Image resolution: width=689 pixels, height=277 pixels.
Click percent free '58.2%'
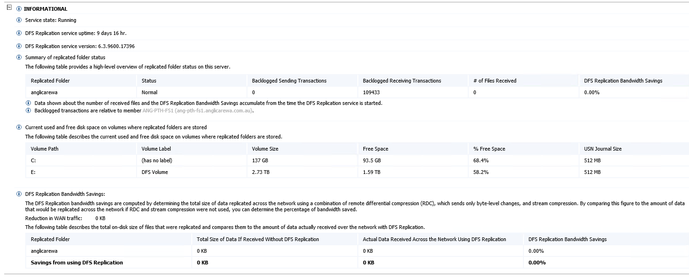tap(481, 172)
